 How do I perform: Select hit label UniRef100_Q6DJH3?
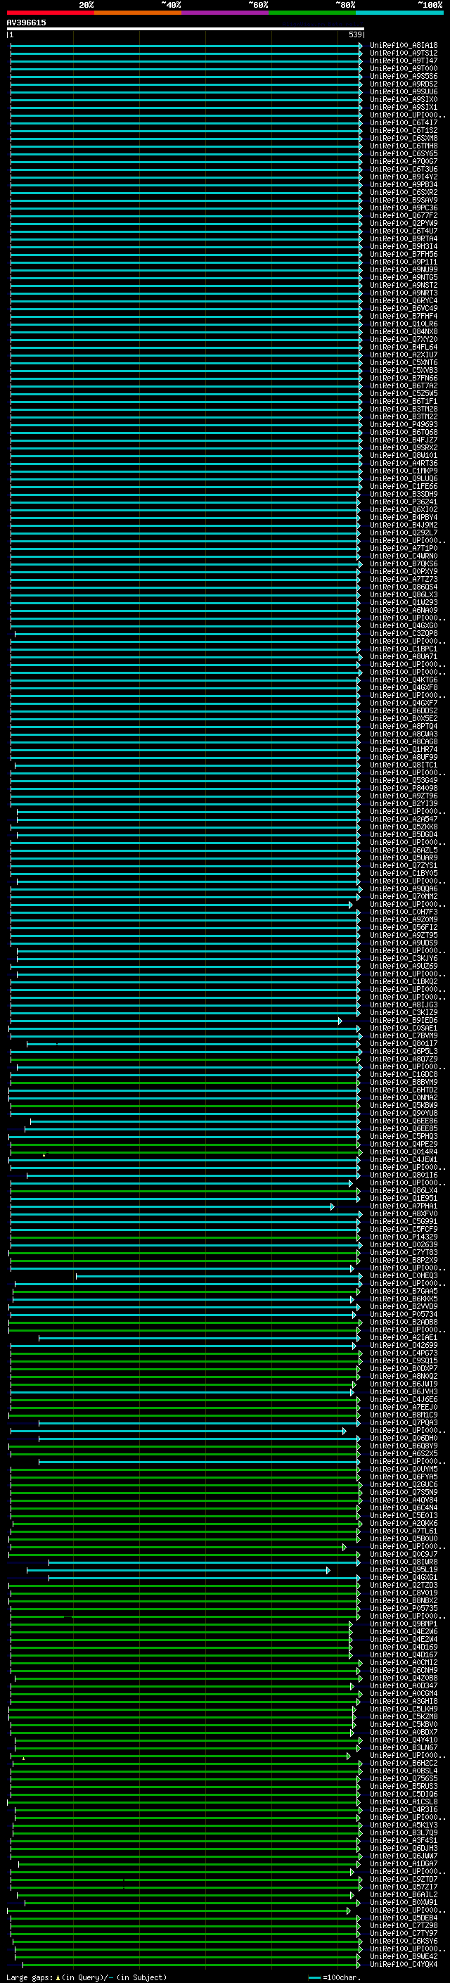click(x=403, y=1847)
